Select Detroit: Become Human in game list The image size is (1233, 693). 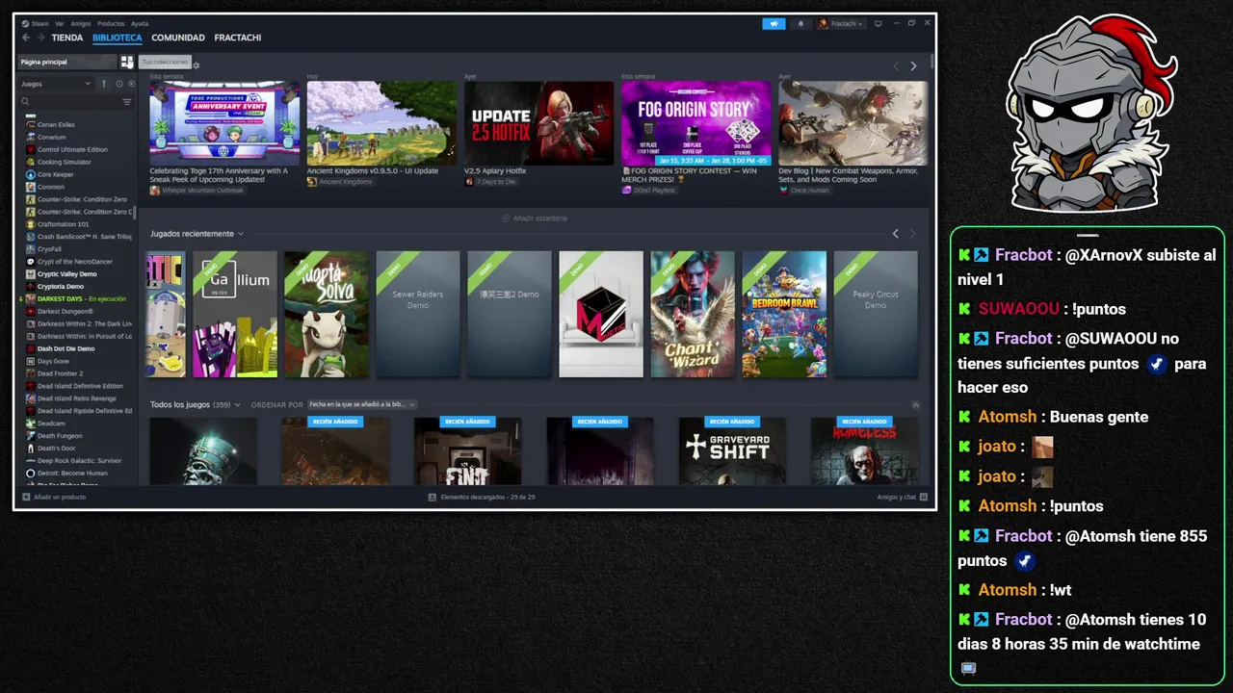point(77,473)
